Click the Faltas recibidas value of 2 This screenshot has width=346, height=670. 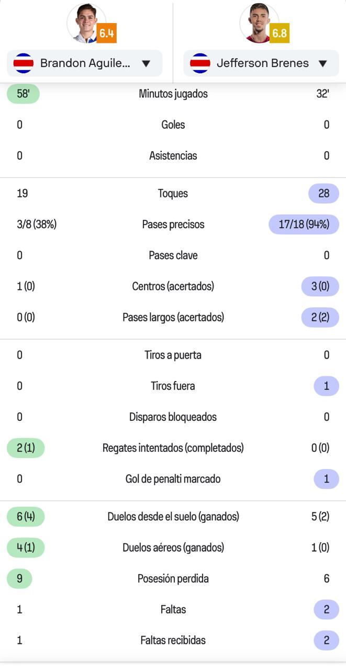coord(325,640)
